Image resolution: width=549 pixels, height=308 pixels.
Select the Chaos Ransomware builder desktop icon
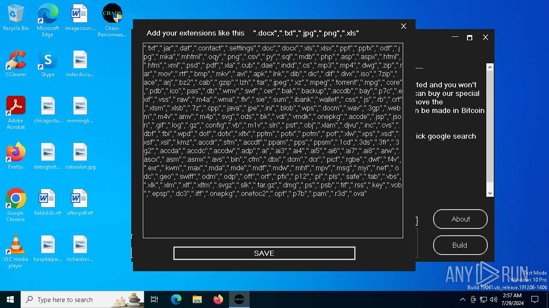(112, 21)
